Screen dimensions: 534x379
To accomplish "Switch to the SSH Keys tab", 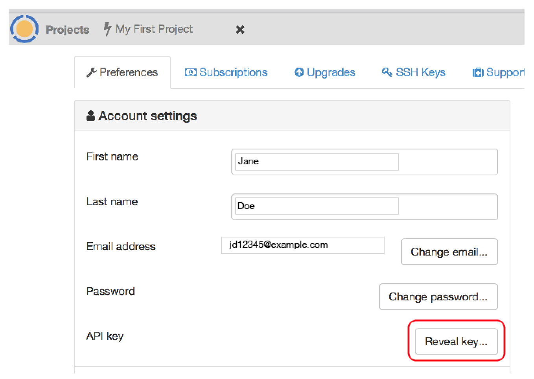I will [420, 73].
